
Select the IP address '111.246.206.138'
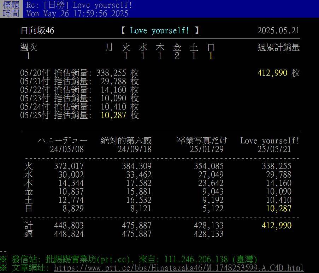tap(196, 259)
